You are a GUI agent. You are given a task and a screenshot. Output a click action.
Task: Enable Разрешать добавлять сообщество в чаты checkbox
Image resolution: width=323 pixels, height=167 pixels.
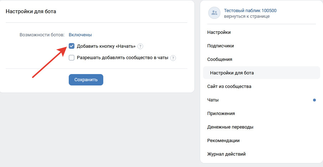[72, 58]
